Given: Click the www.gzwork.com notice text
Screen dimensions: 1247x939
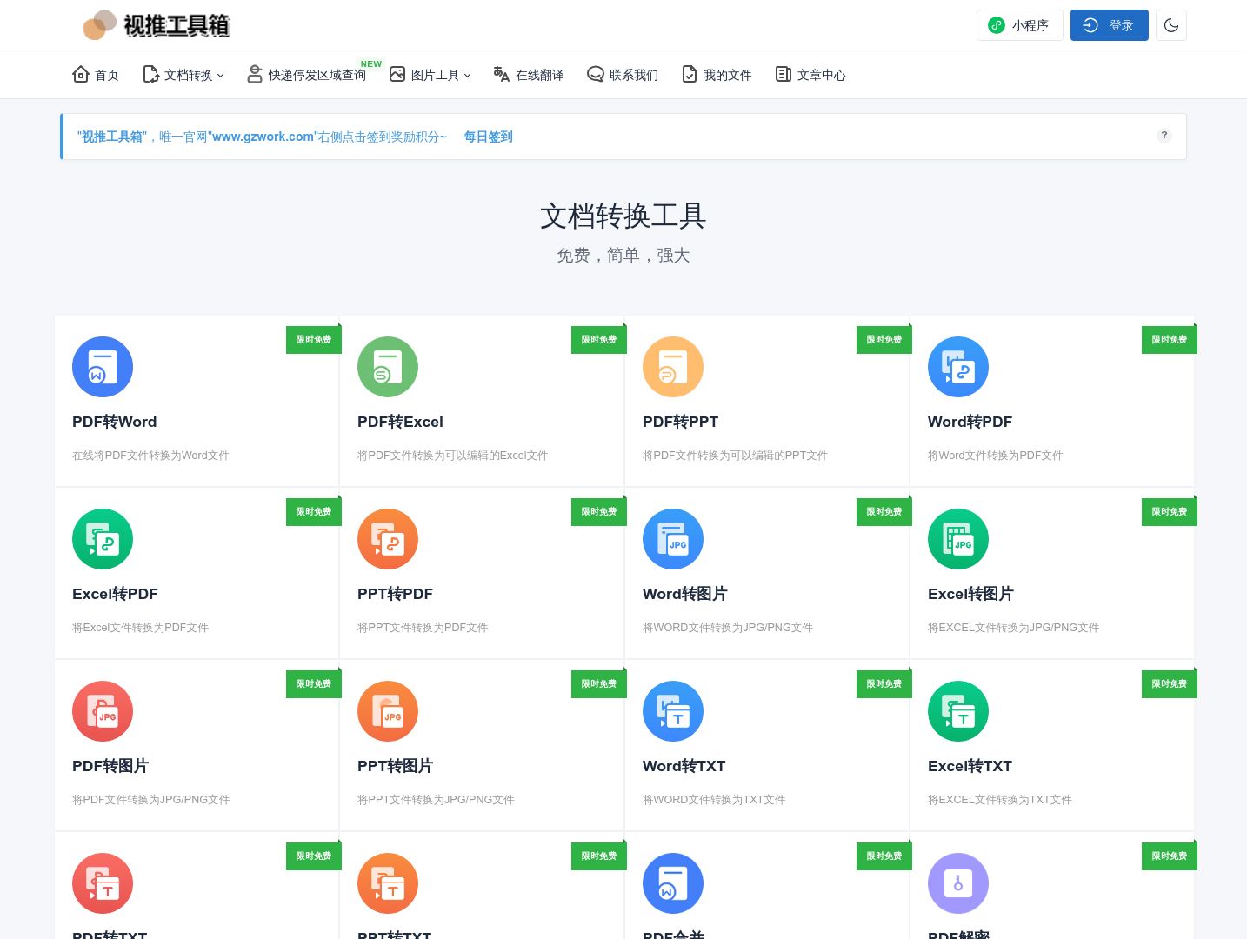Looking at the screenshot, I should pos(263,137).
